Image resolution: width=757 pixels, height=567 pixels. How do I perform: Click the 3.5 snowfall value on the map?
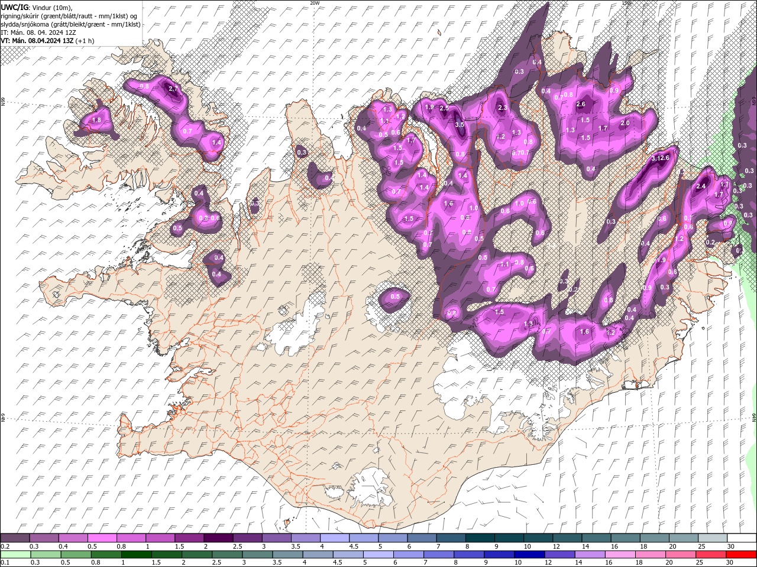(x=460, y=125)
